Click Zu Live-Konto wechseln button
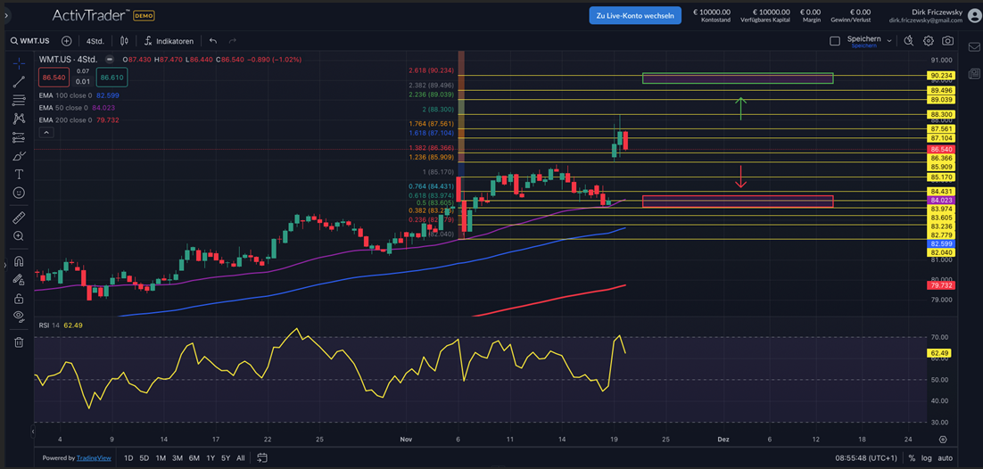The width and height of the screenshot is (983, 469). coord(634,15)
